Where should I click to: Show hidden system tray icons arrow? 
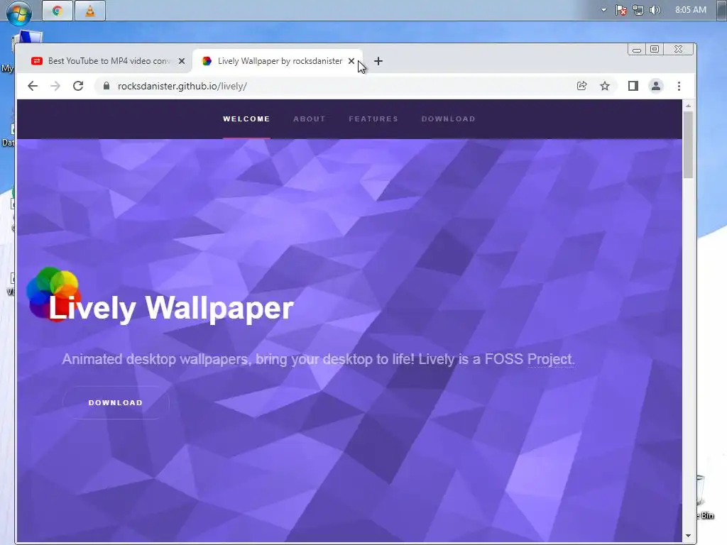(603, 10)
